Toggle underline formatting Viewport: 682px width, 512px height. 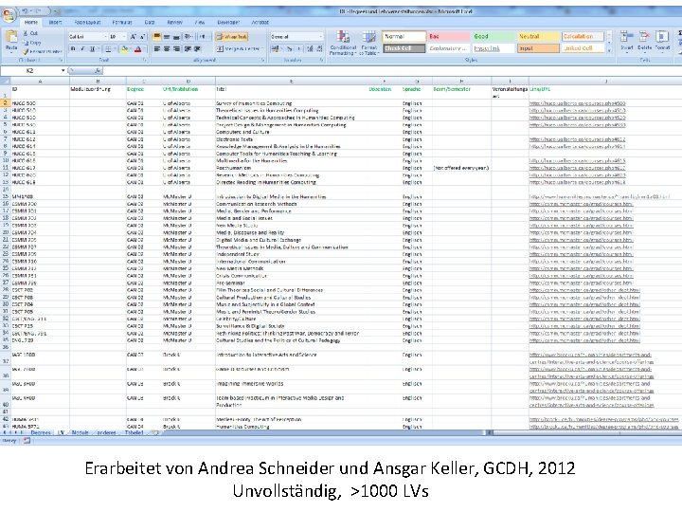coord(92,48)
